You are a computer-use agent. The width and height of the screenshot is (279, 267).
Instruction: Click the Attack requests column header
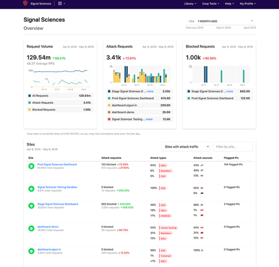click(x=111, y=158)
